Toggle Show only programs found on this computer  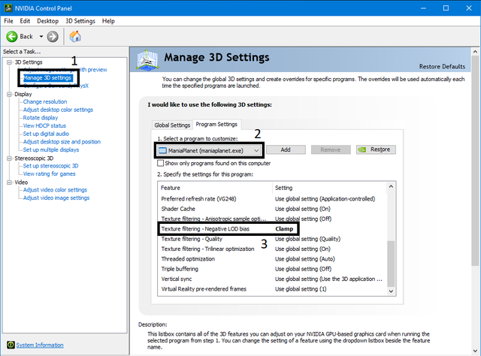(160, 163)
